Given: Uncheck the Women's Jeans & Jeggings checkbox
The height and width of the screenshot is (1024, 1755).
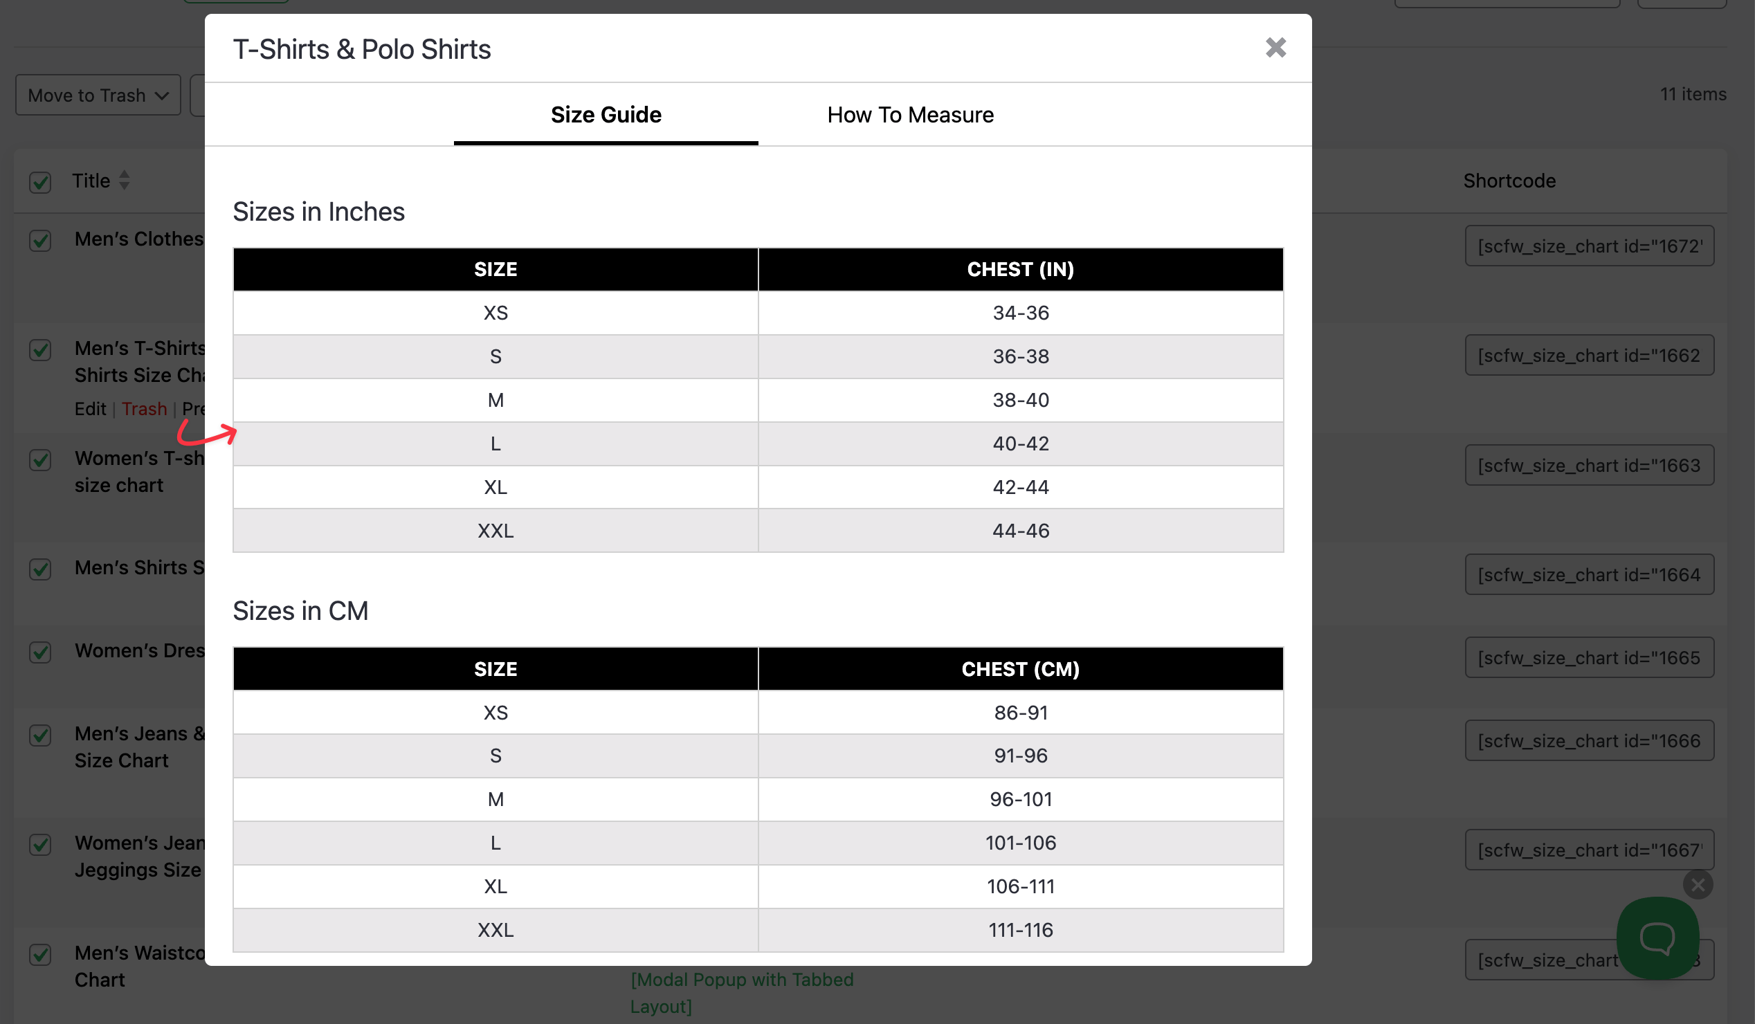Looking at the screenshot, I should pyautogui.click(x=39, y=845).
